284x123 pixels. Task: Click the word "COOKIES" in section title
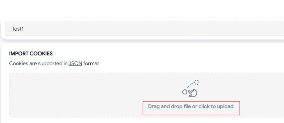point(41,54)
